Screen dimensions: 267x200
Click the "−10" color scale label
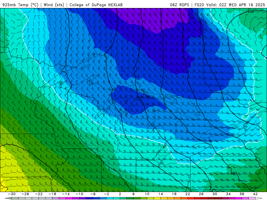coord(79,194)
